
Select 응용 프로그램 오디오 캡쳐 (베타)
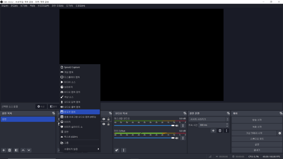[80, 117]
